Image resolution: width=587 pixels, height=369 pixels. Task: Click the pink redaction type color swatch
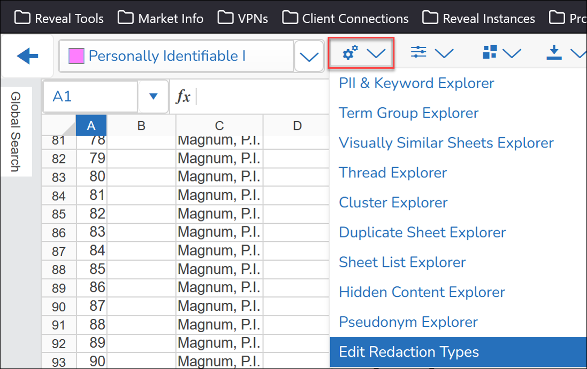77,56
